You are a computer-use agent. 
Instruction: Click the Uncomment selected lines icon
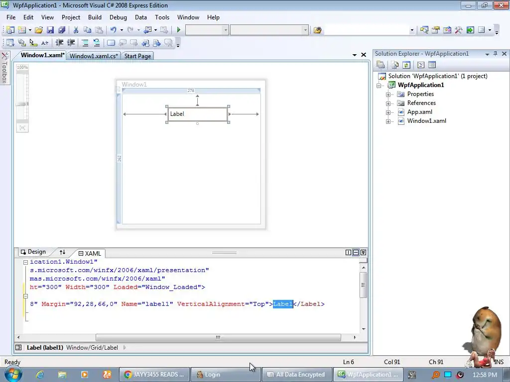coord(96,43)
